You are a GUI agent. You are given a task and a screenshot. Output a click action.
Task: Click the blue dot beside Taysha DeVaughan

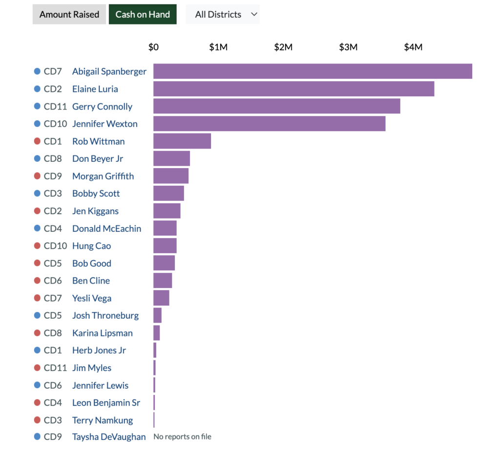click(x=37, y=437)
